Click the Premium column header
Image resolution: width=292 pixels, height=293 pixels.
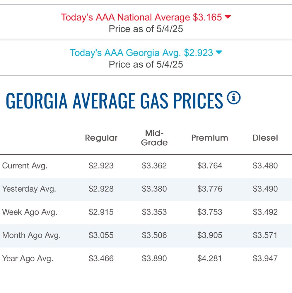click(x=210, y=138)
